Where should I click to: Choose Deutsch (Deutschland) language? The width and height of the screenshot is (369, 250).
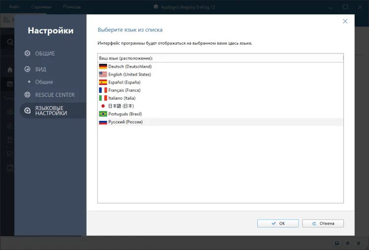tap(220, 66)
